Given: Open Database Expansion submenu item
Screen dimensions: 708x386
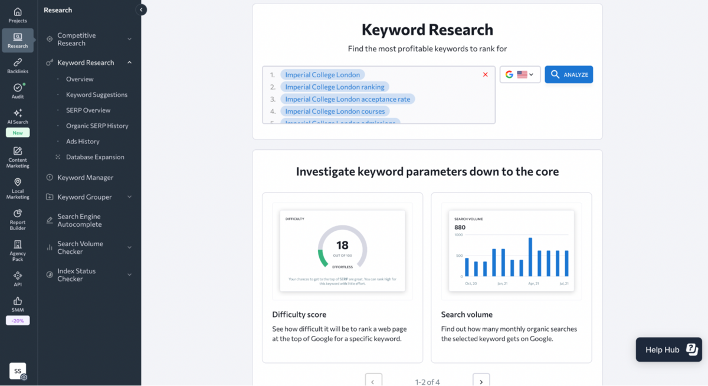Looking at the screenshot, I should [95, 157].
